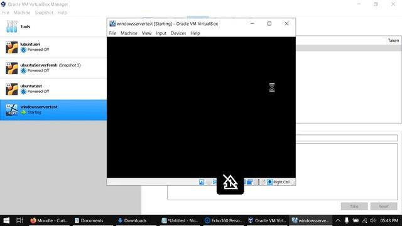Screen dimensions: 402x226
Task: Click the Take button in Manager
Action: [354, 207]
